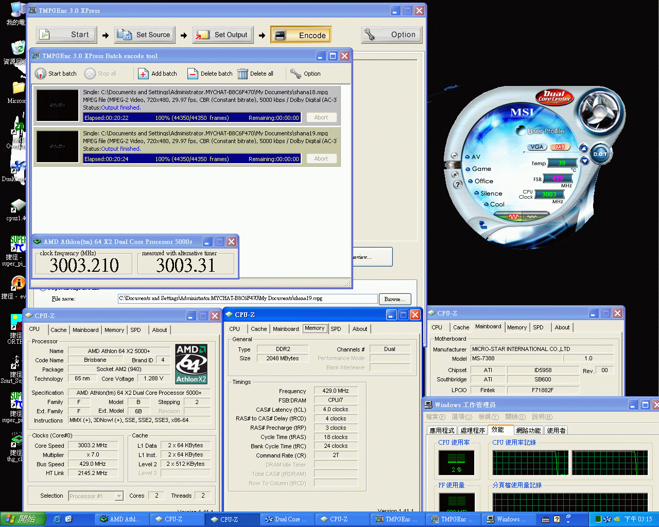This screenshot has width=659, height=527.
Task: Click the AMD Athlon 64 X2 logo in CPU-Z
Action: pos(192,364)
